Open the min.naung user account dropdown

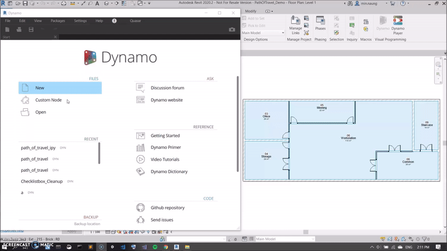click(x=387, y=4)
